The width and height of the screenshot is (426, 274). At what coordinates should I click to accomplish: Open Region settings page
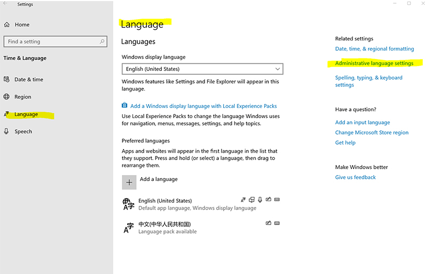tap(23, 97)
